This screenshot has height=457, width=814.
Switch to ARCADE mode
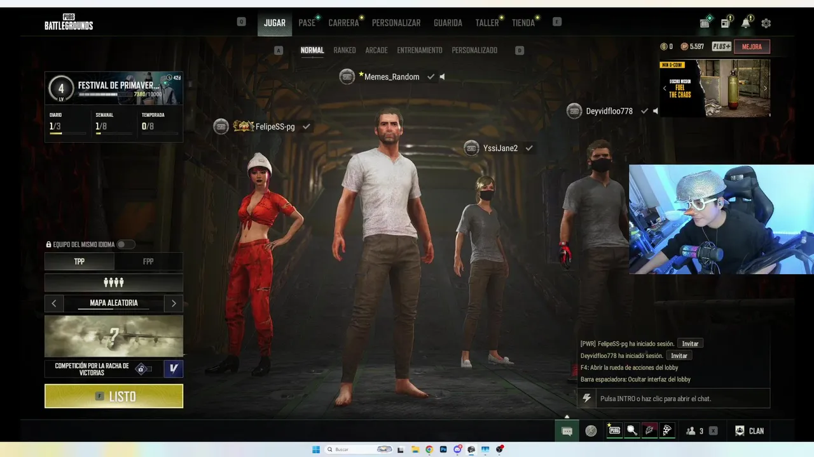pos(376,50)
